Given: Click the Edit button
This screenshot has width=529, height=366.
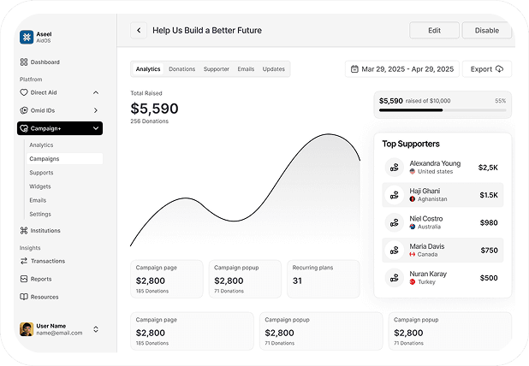Looking at the screenshot, I should 434,31.
